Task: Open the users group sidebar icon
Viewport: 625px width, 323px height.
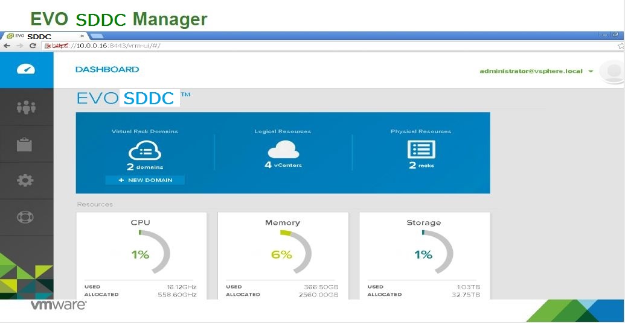Action: (x=26, y=107)
